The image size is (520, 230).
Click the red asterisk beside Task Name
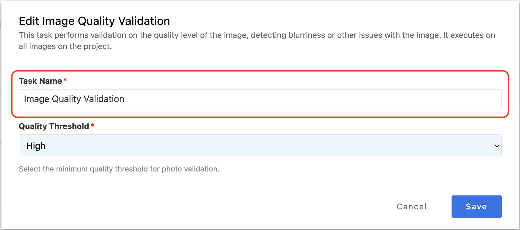click(x=65, y=80)
